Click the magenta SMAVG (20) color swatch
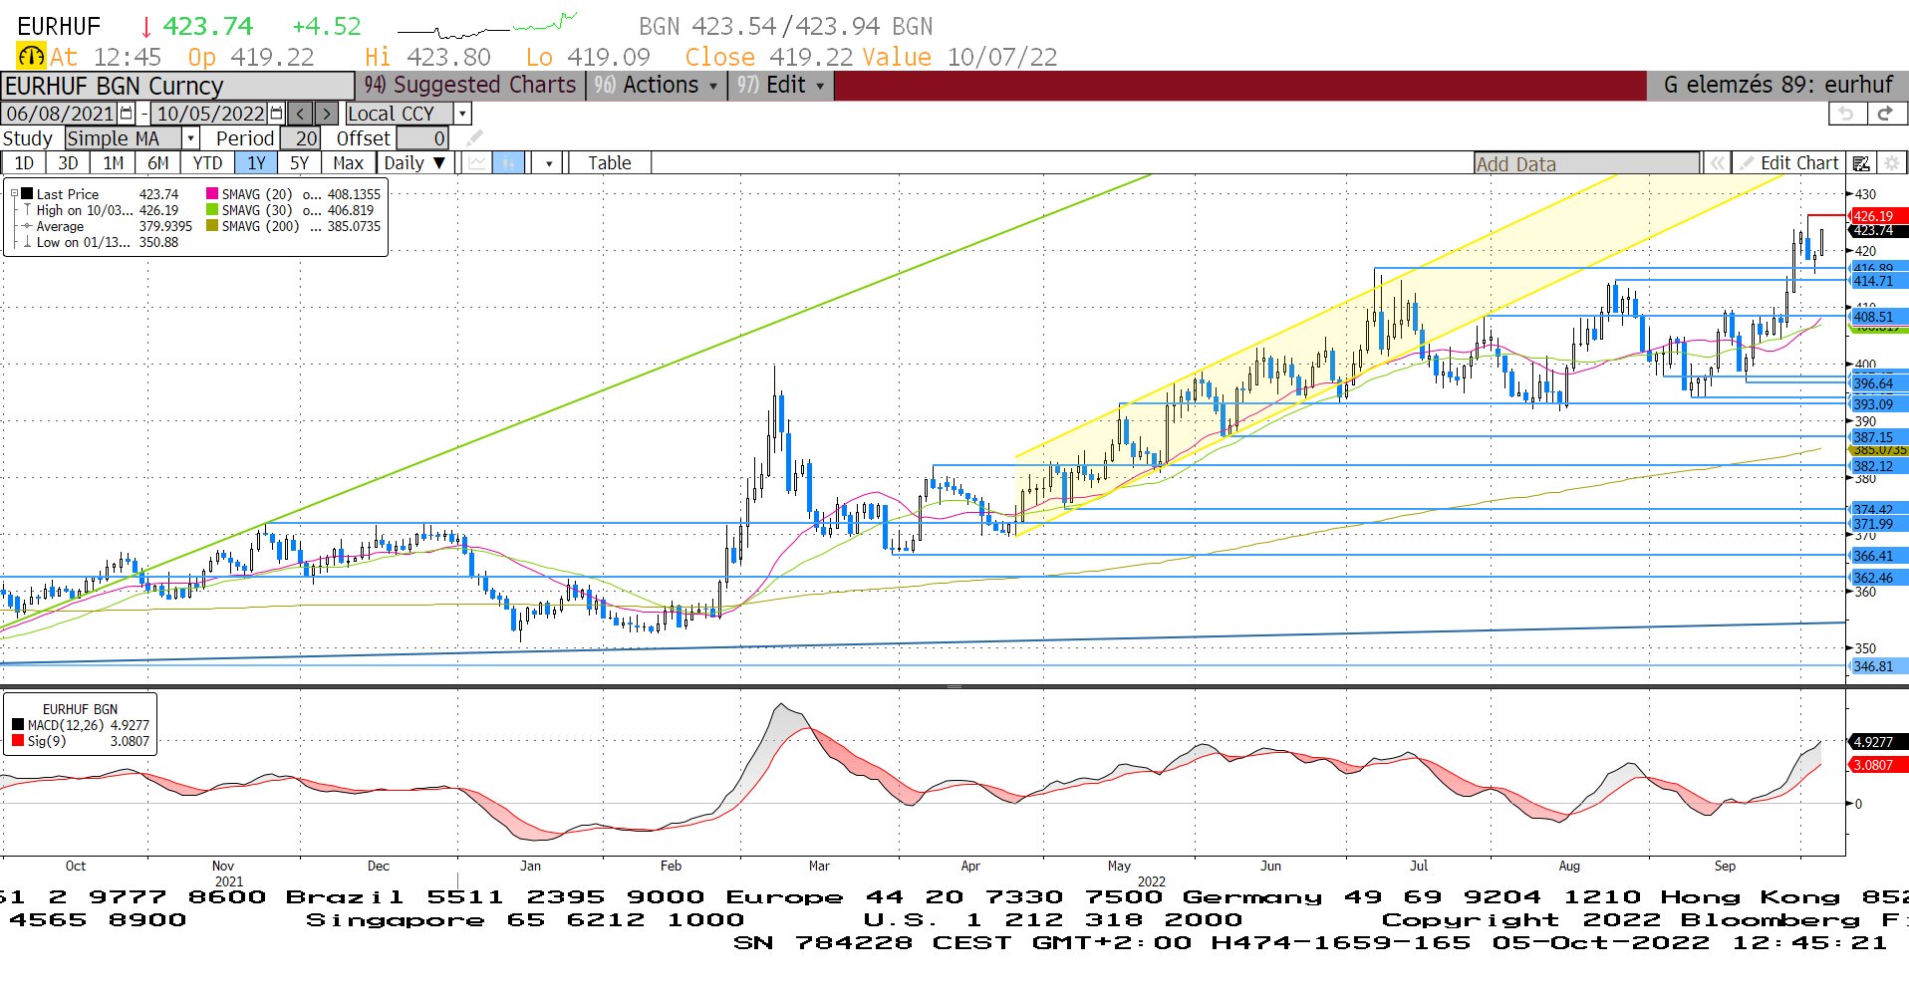1909x998 pixels. [x=212, y=194]
